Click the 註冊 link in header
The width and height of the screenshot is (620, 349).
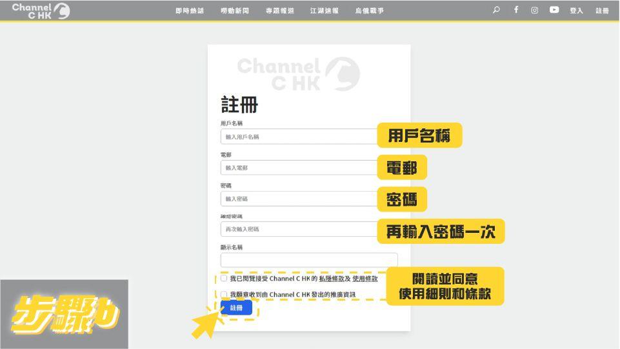(x=602, y=11)
